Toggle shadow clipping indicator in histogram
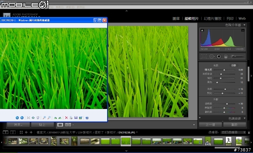 tap(202, 30)
